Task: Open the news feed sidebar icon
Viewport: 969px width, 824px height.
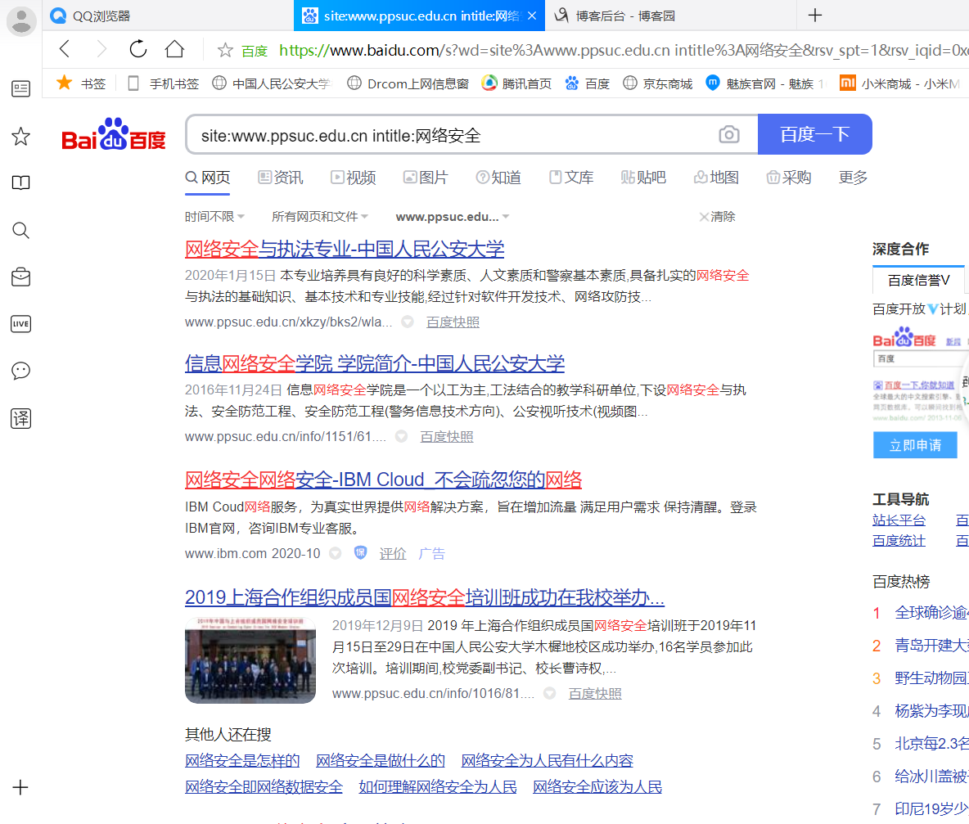Action: tap(21, 89)
